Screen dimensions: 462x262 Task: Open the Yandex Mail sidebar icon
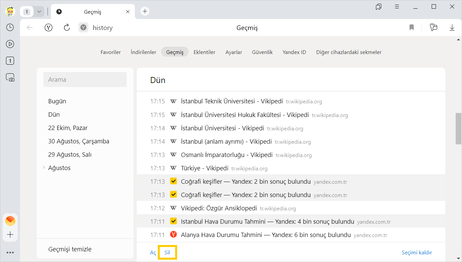(10, 221)
